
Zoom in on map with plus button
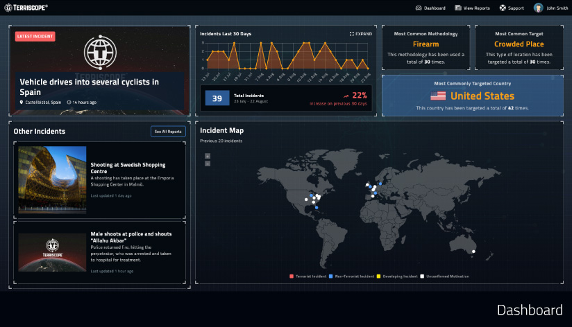[x=208, y=156]
